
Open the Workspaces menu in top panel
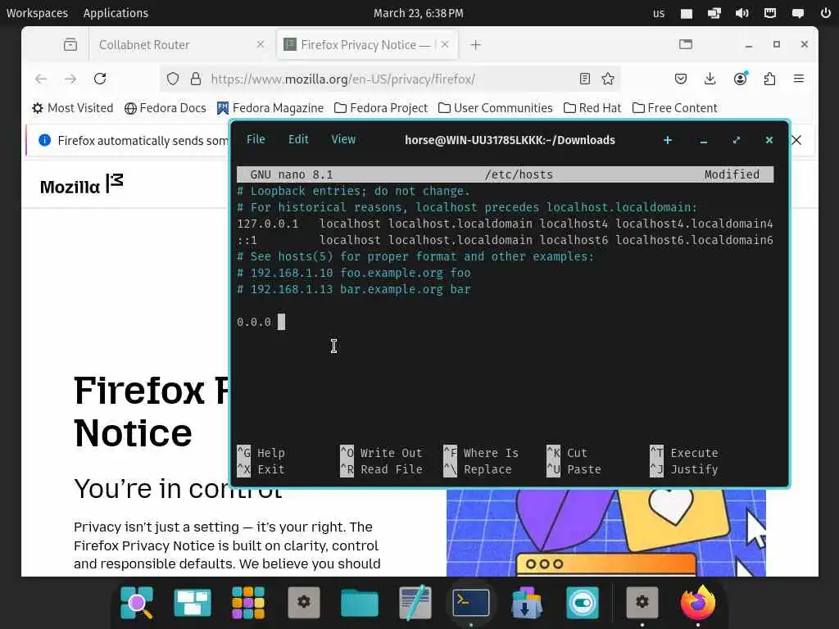click(x=37, y=13)
